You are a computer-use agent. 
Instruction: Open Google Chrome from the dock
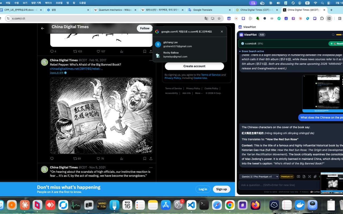pos(230,205)
